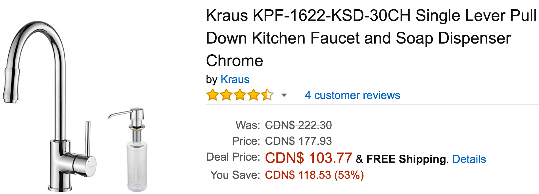Click the red CDN$ 103.77 deal price

(309, 158)
